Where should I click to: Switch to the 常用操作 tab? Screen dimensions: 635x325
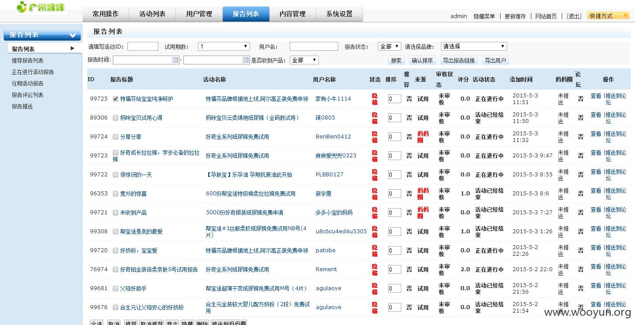[105, 14]
